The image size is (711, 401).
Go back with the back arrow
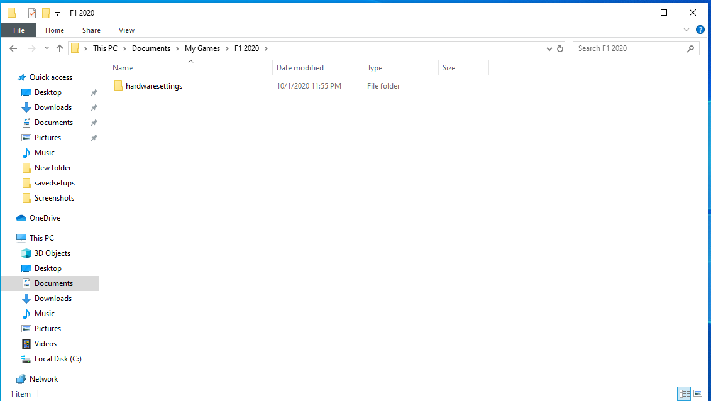[13, 48]
